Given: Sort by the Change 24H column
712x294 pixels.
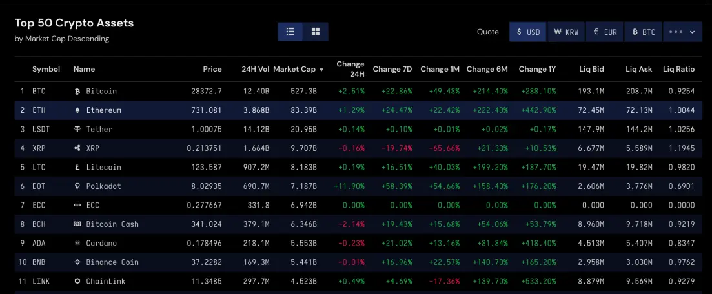Looking at the screenshot, I should click(x=350, y=69).
